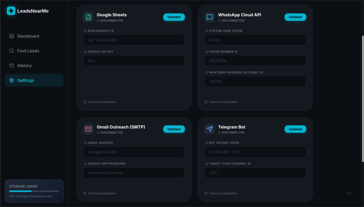Focus the Spreadsheet ID field
This screenshot has height=207, width=364.
point(134,40)
